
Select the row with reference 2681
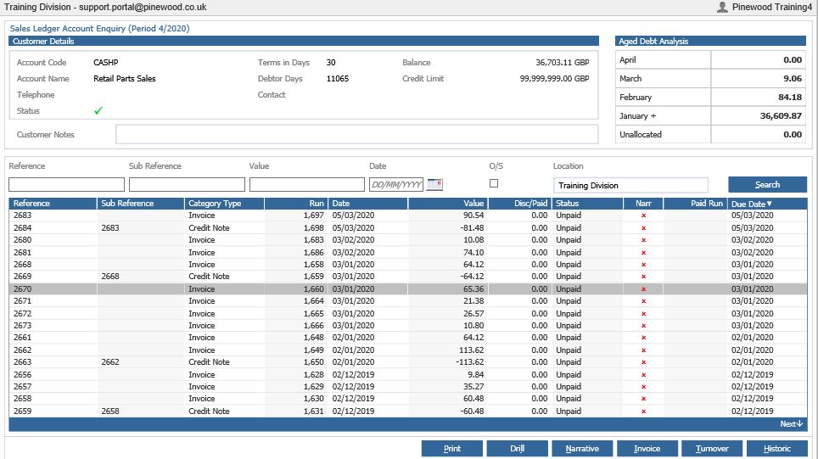[408, 253]
